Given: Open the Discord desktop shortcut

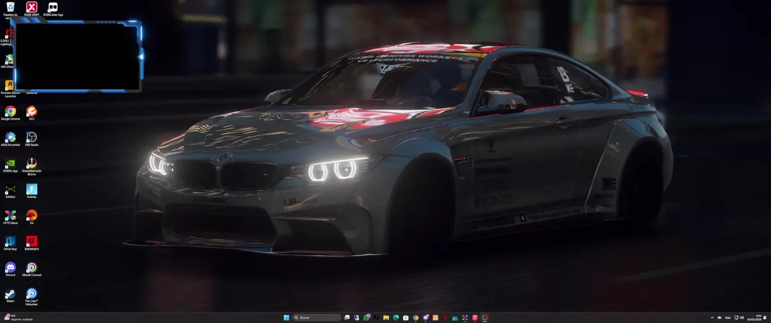Looking at the screenshot, I should [10, 269].
